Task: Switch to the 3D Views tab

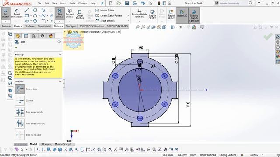Action: click(46, 144)
